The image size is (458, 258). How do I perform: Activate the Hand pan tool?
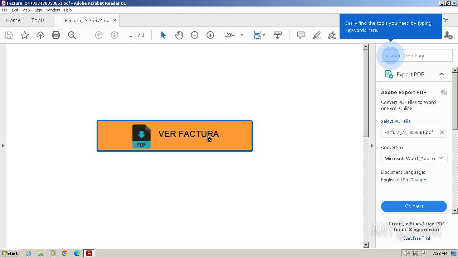pos(179,35)
